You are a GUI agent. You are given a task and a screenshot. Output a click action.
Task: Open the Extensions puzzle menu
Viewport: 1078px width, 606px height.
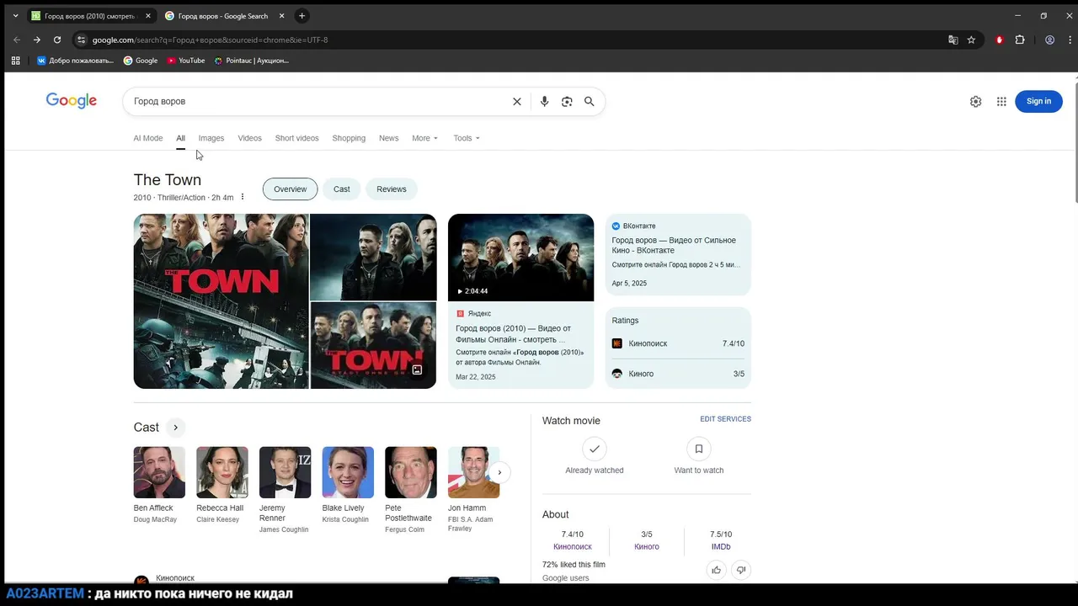pos(1020,40)
